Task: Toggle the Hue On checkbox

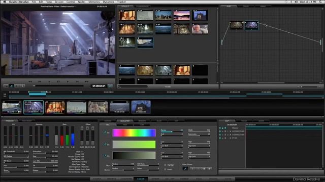Action: pyautogui.click(x=105, y=132)
